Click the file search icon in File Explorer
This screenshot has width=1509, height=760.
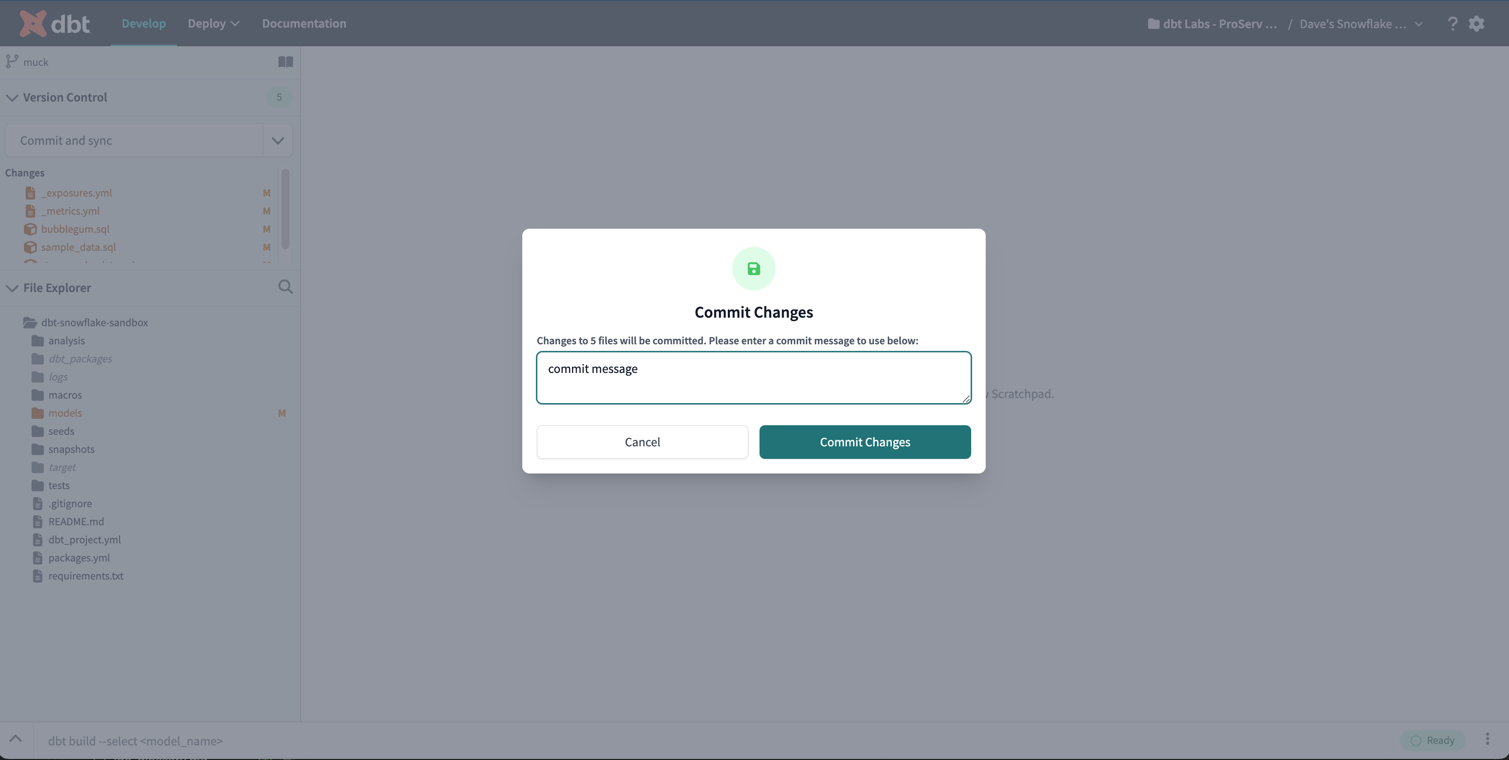click(x=286, y=287)
